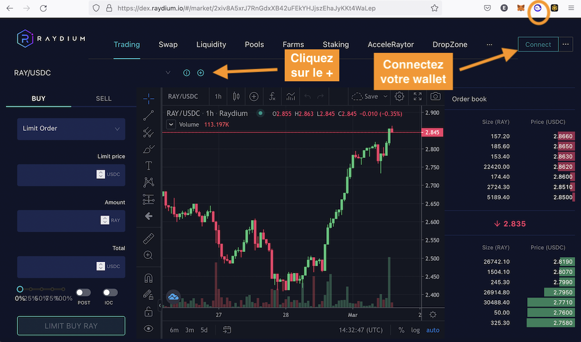Switch to the SELL tab
This screenshot has height=342, width=581.
point(104,99)
